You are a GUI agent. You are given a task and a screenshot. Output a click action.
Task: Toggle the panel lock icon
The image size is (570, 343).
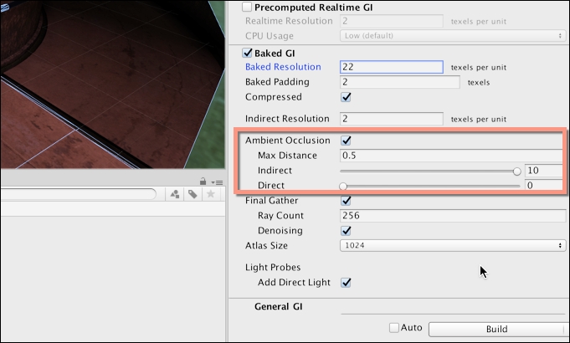(203, 181)
